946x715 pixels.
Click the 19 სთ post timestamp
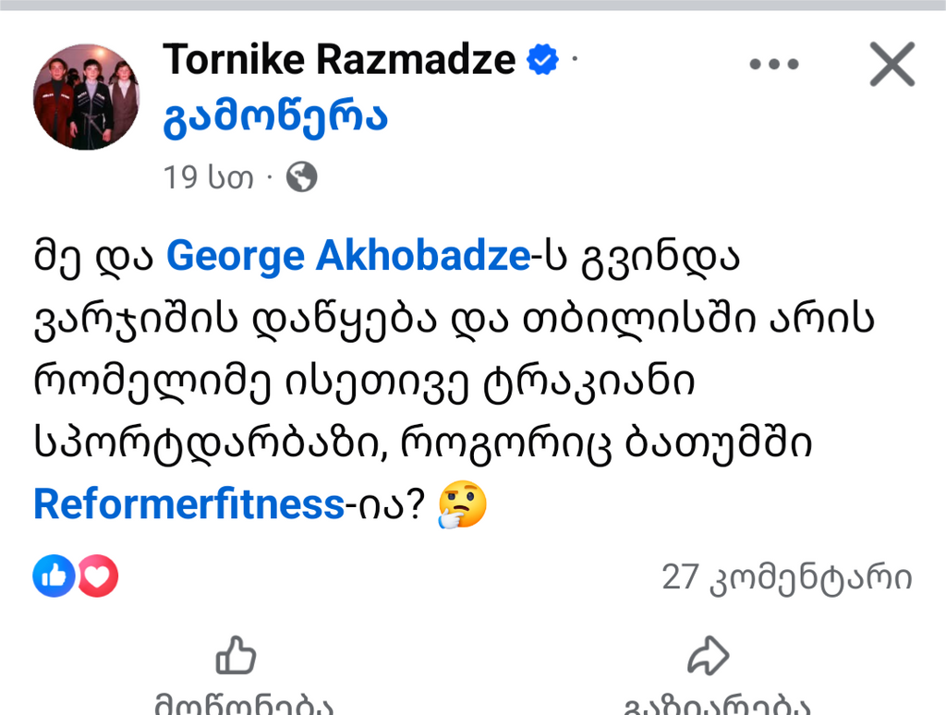pos(209,177)
